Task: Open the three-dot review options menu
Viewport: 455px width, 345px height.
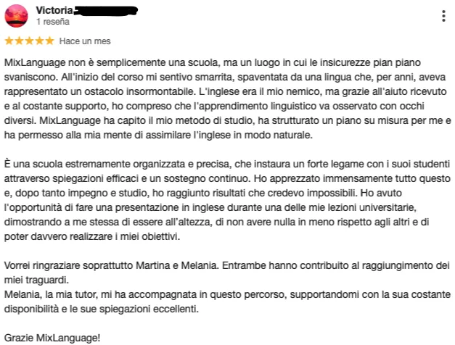Action: pos(443,16)
